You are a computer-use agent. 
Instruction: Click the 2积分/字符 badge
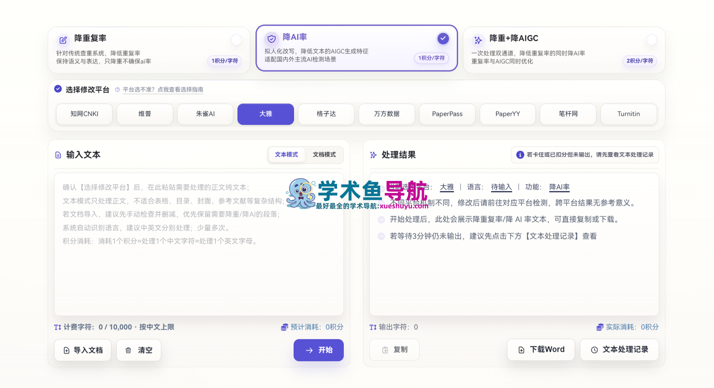click(x=640, y=61)
